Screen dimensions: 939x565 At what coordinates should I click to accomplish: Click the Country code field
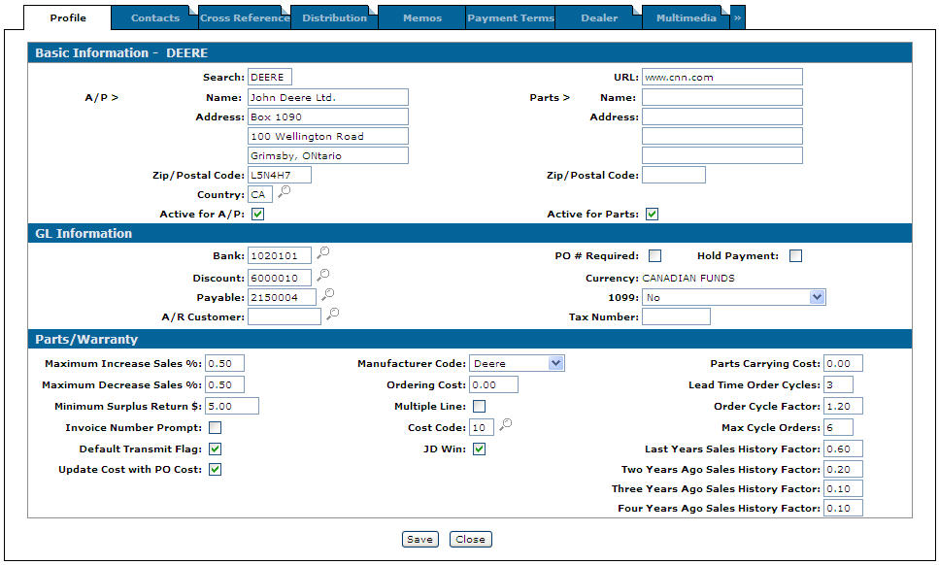pos(260,194)
